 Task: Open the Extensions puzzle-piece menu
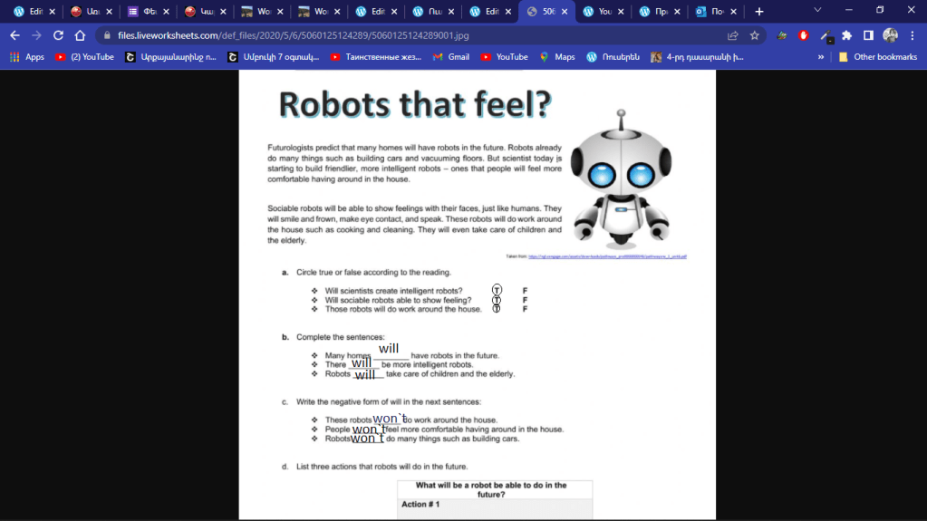pos(846,35)
